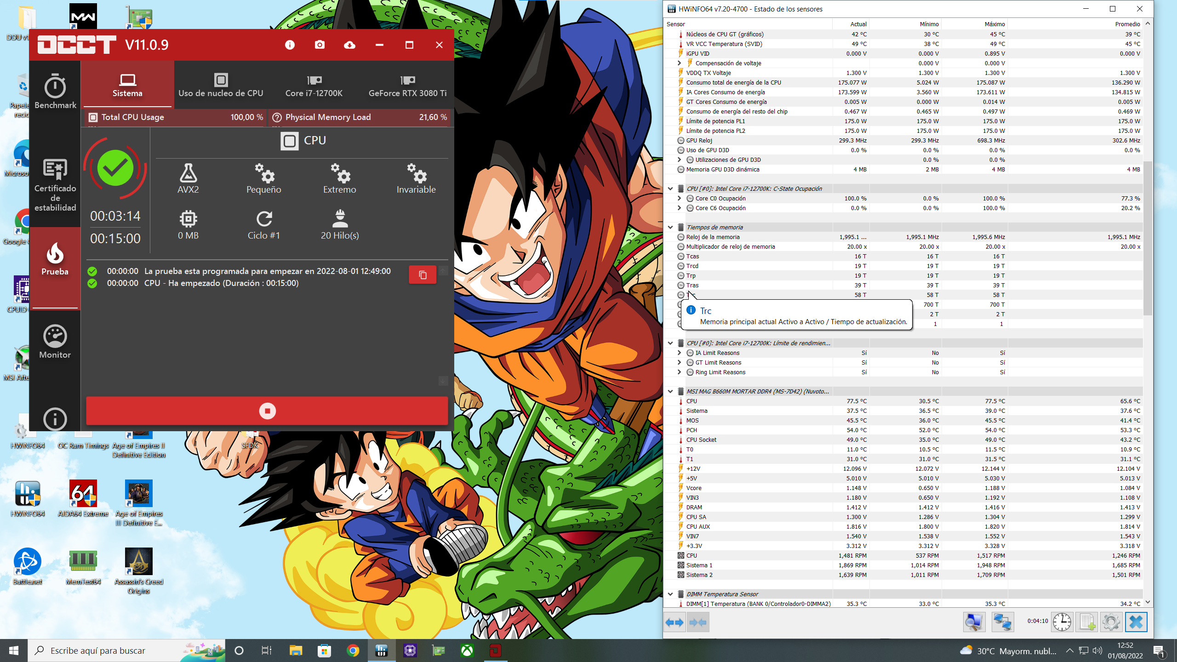Click OCCT cloud download icon
This screenshot has height=662, width=1177.
point(349,45)
